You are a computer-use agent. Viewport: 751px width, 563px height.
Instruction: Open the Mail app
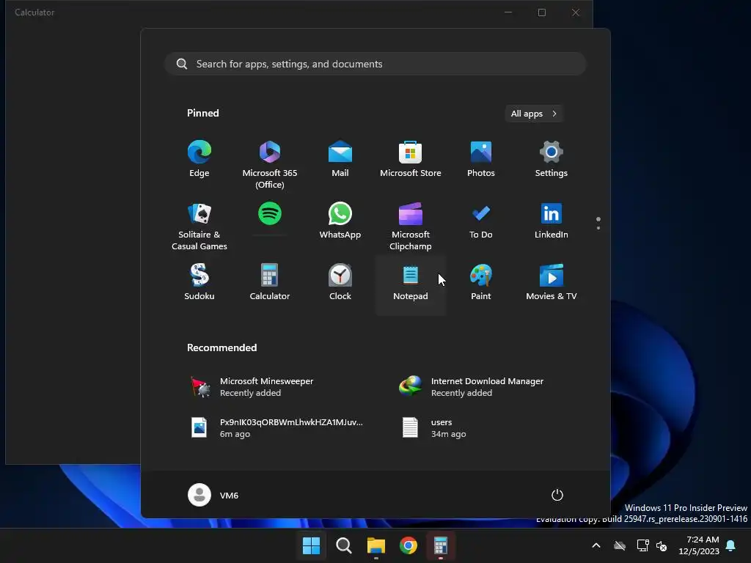point(340,160)
